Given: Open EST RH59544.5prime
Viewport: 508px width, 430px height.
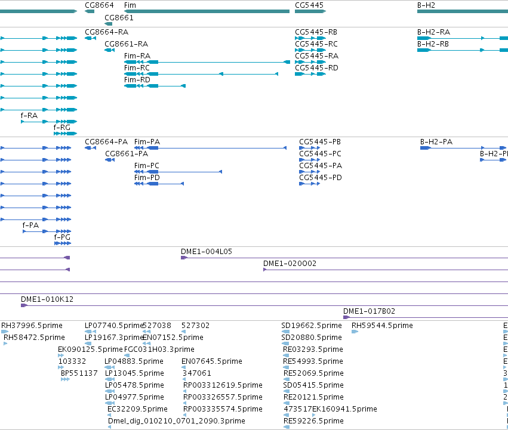Looking at the screenshot, I should [382, 326].
